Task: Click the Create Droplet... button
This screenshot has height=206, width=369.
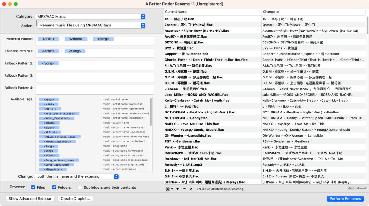Action: click(75, 199)
